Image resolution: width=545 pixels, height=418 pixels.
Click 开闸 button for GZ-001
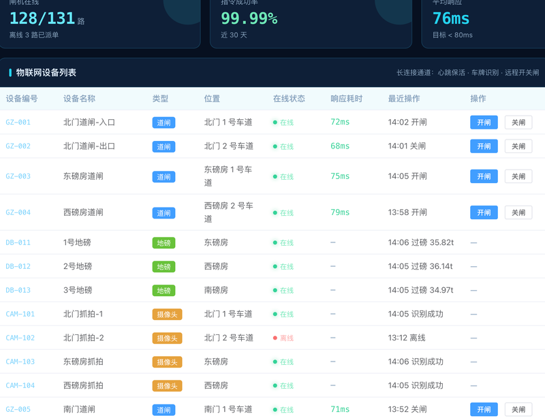[x=484, y=123]
